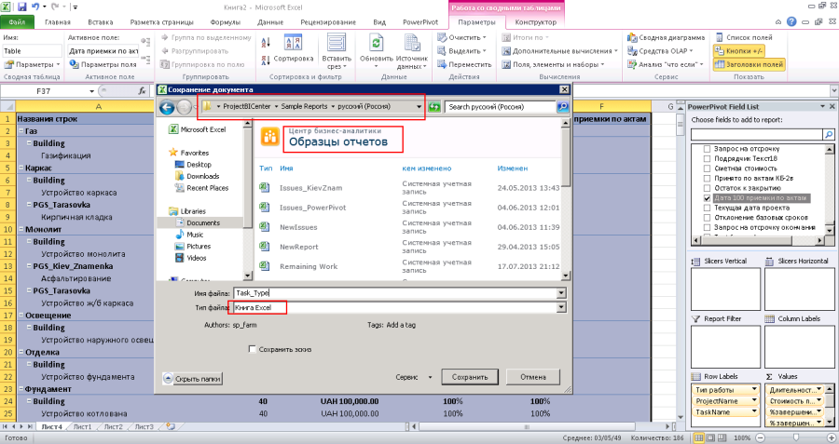Click the Вставить срез slicer icon
839x444 pixels.
[x=337, y=43]
